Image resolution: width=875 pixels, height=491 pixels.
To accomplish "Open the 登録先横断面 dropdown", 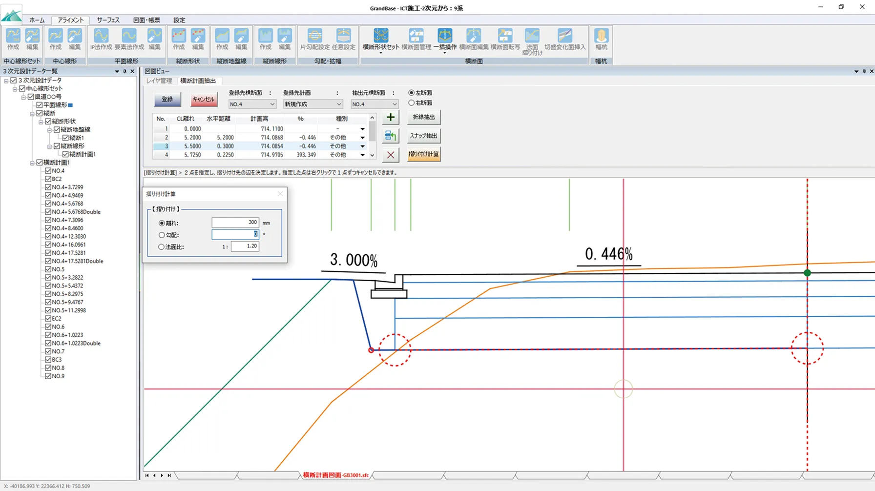I will click(252, 104).
